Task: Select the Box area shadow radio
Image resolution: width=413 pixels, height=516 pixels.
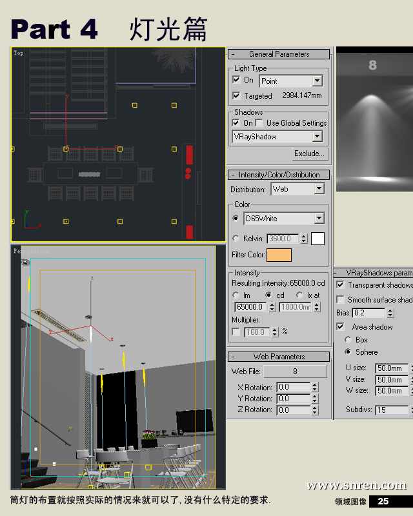Action: click(347, 340)
